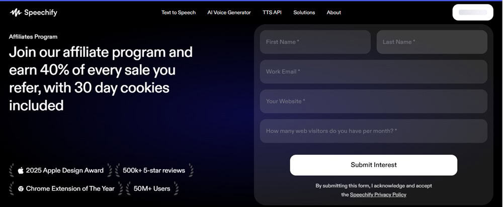Click the Apple logo icon beside Design Award

tap(21, 170)
